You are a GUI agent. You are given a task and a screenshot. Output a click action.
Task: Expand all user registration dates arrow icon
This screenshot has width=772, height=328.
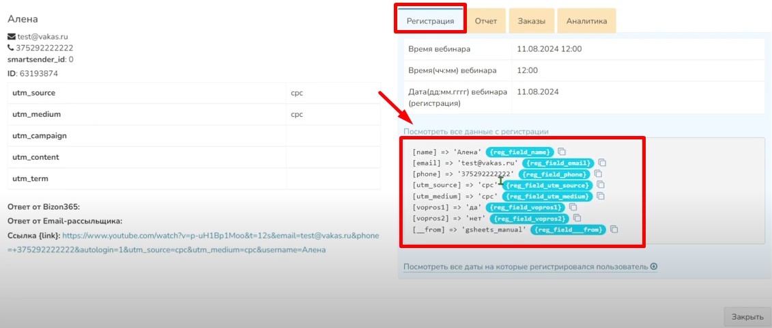click(654, 266)
